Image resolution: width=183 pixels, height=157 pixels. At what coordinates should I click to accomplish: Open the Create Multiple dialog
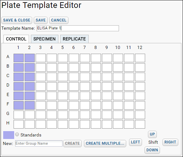tap(105, 143)
